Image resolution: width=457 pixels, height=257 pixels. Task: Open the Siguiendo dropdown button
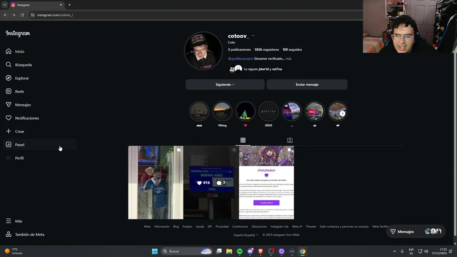tap(225, 85)
